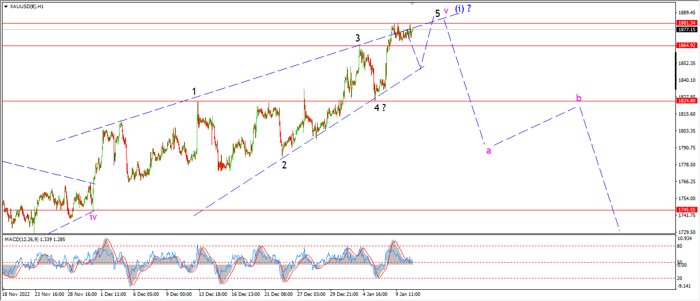
Task: Click the 9 Jan 11:00 date label
Action: (x=408, y=294)
